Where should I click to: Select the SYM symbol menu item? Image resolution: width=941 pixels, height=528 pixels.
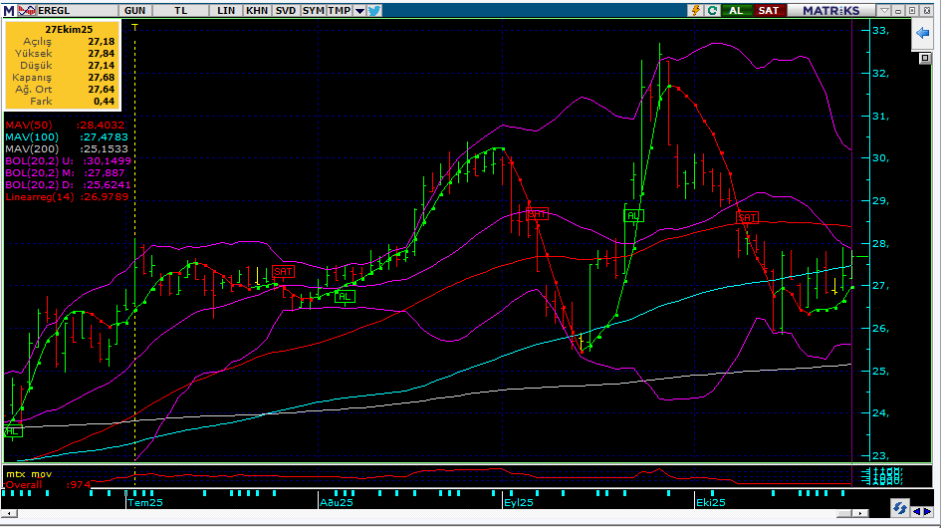pos(313,10)
